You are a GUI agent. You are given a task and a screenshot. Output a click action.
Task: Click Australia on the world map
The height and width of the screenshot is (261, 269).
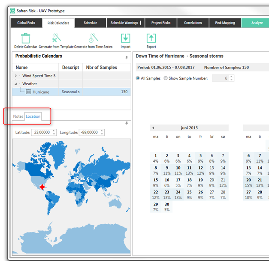[115, 203]
